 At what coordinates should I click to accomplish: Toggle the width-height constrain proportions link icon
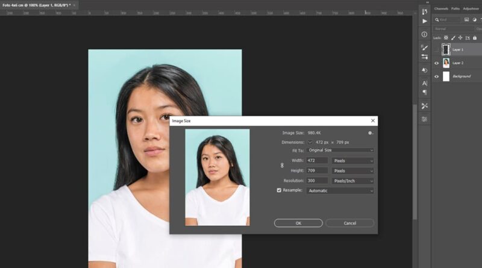pyautogui.click(x=281, y=166)
